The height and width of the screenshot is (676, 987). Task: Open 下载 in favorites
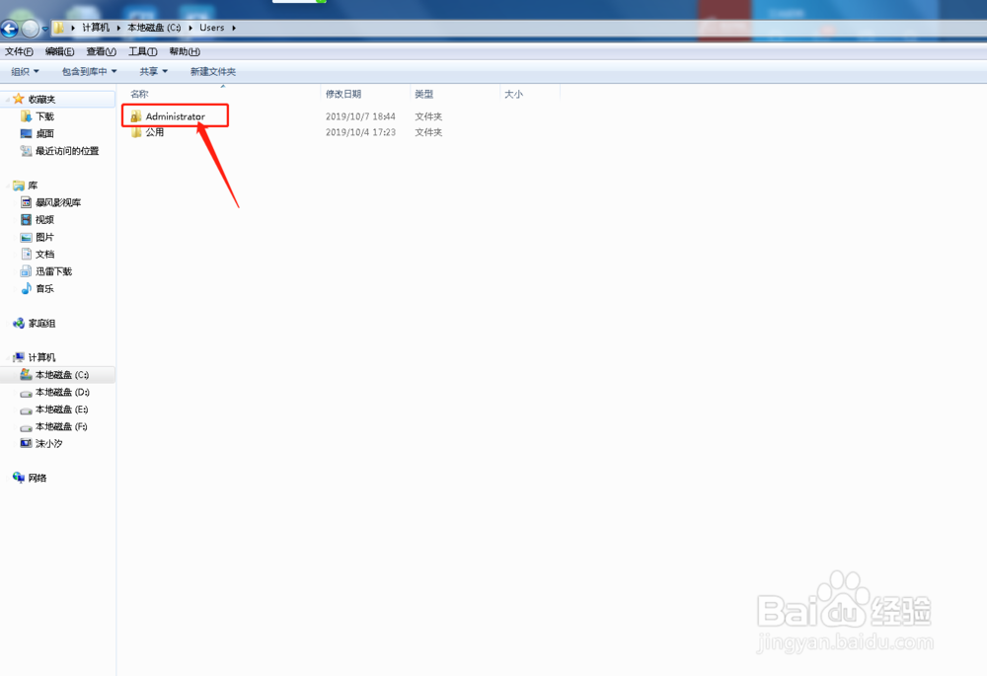(x=45, y=116)
